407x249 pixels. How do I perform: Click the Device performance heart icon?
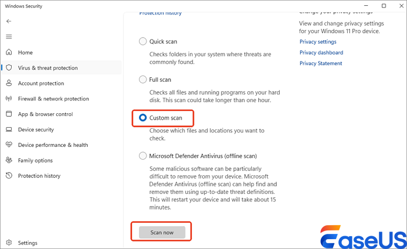pos(9,145)
